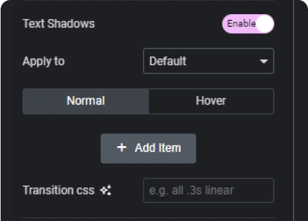
Task: Click the panel's right edge scrollbar
Action: (x=294, y=110)
